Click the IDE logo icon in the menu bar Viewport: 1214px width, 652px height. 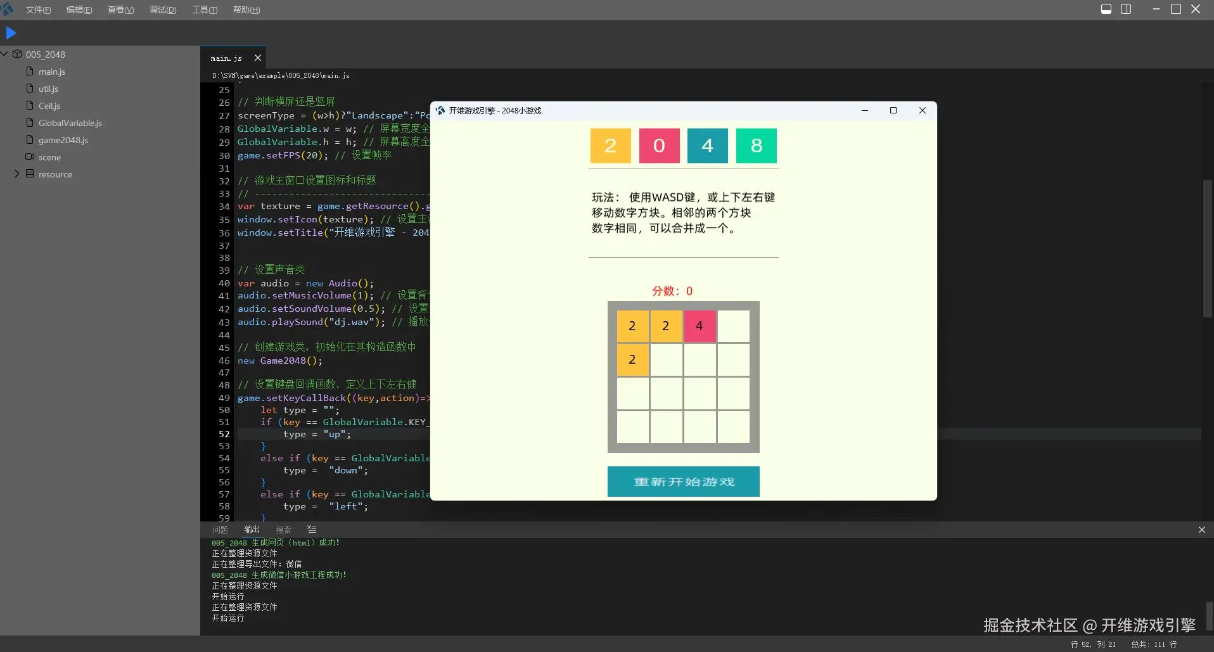click(x=7, y=9)
